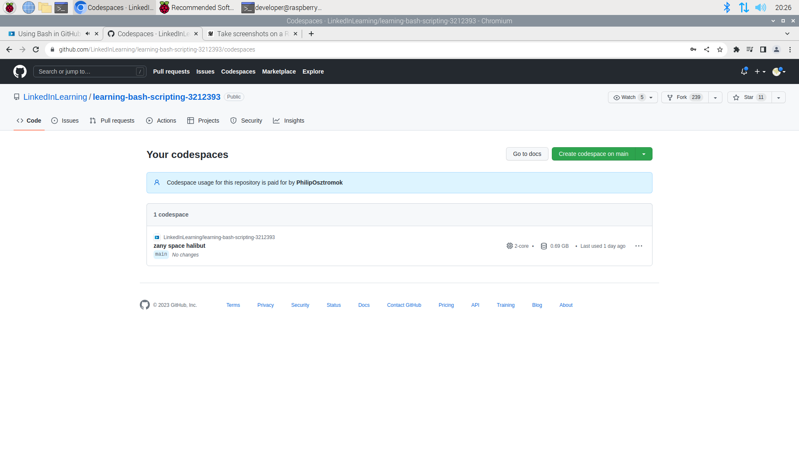Open the repository Projects tab
Viewport: 799px width, 449px height.
click(x=203, y=121)
